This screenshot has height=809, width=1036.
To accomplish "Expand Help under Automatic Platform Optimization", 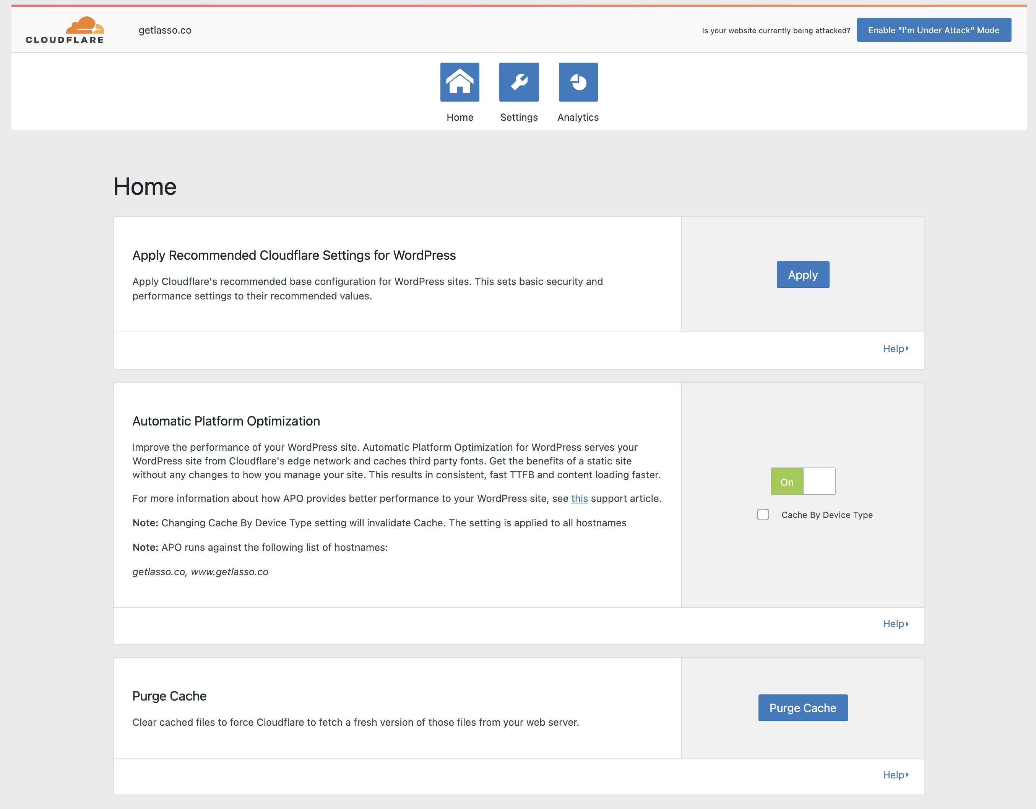I will pyautogui.click(x=896, y=624).
